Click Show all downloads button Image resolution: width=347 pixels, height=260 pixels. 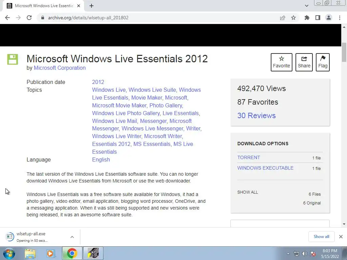click(x=321, y=237)
